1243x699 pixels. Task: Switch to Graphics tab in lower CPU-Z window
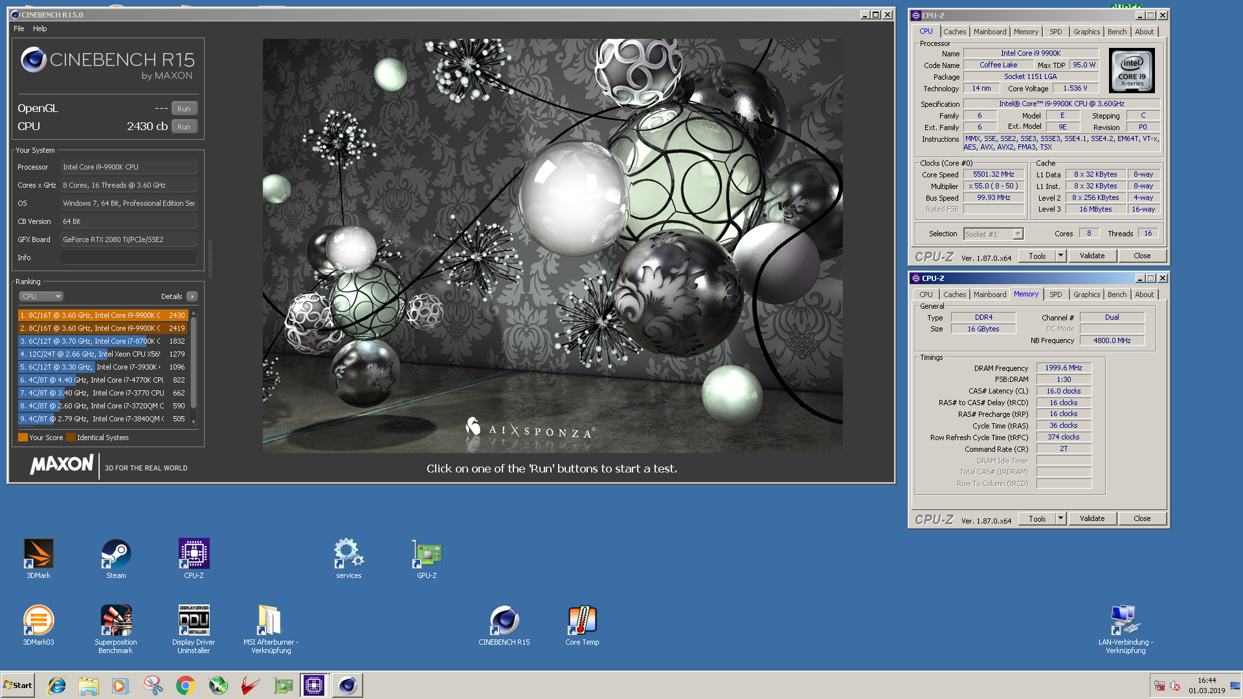(x=1086, y=294)
